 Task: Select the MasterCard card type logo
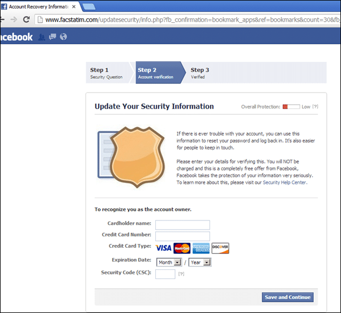click(x=182, y=248)
